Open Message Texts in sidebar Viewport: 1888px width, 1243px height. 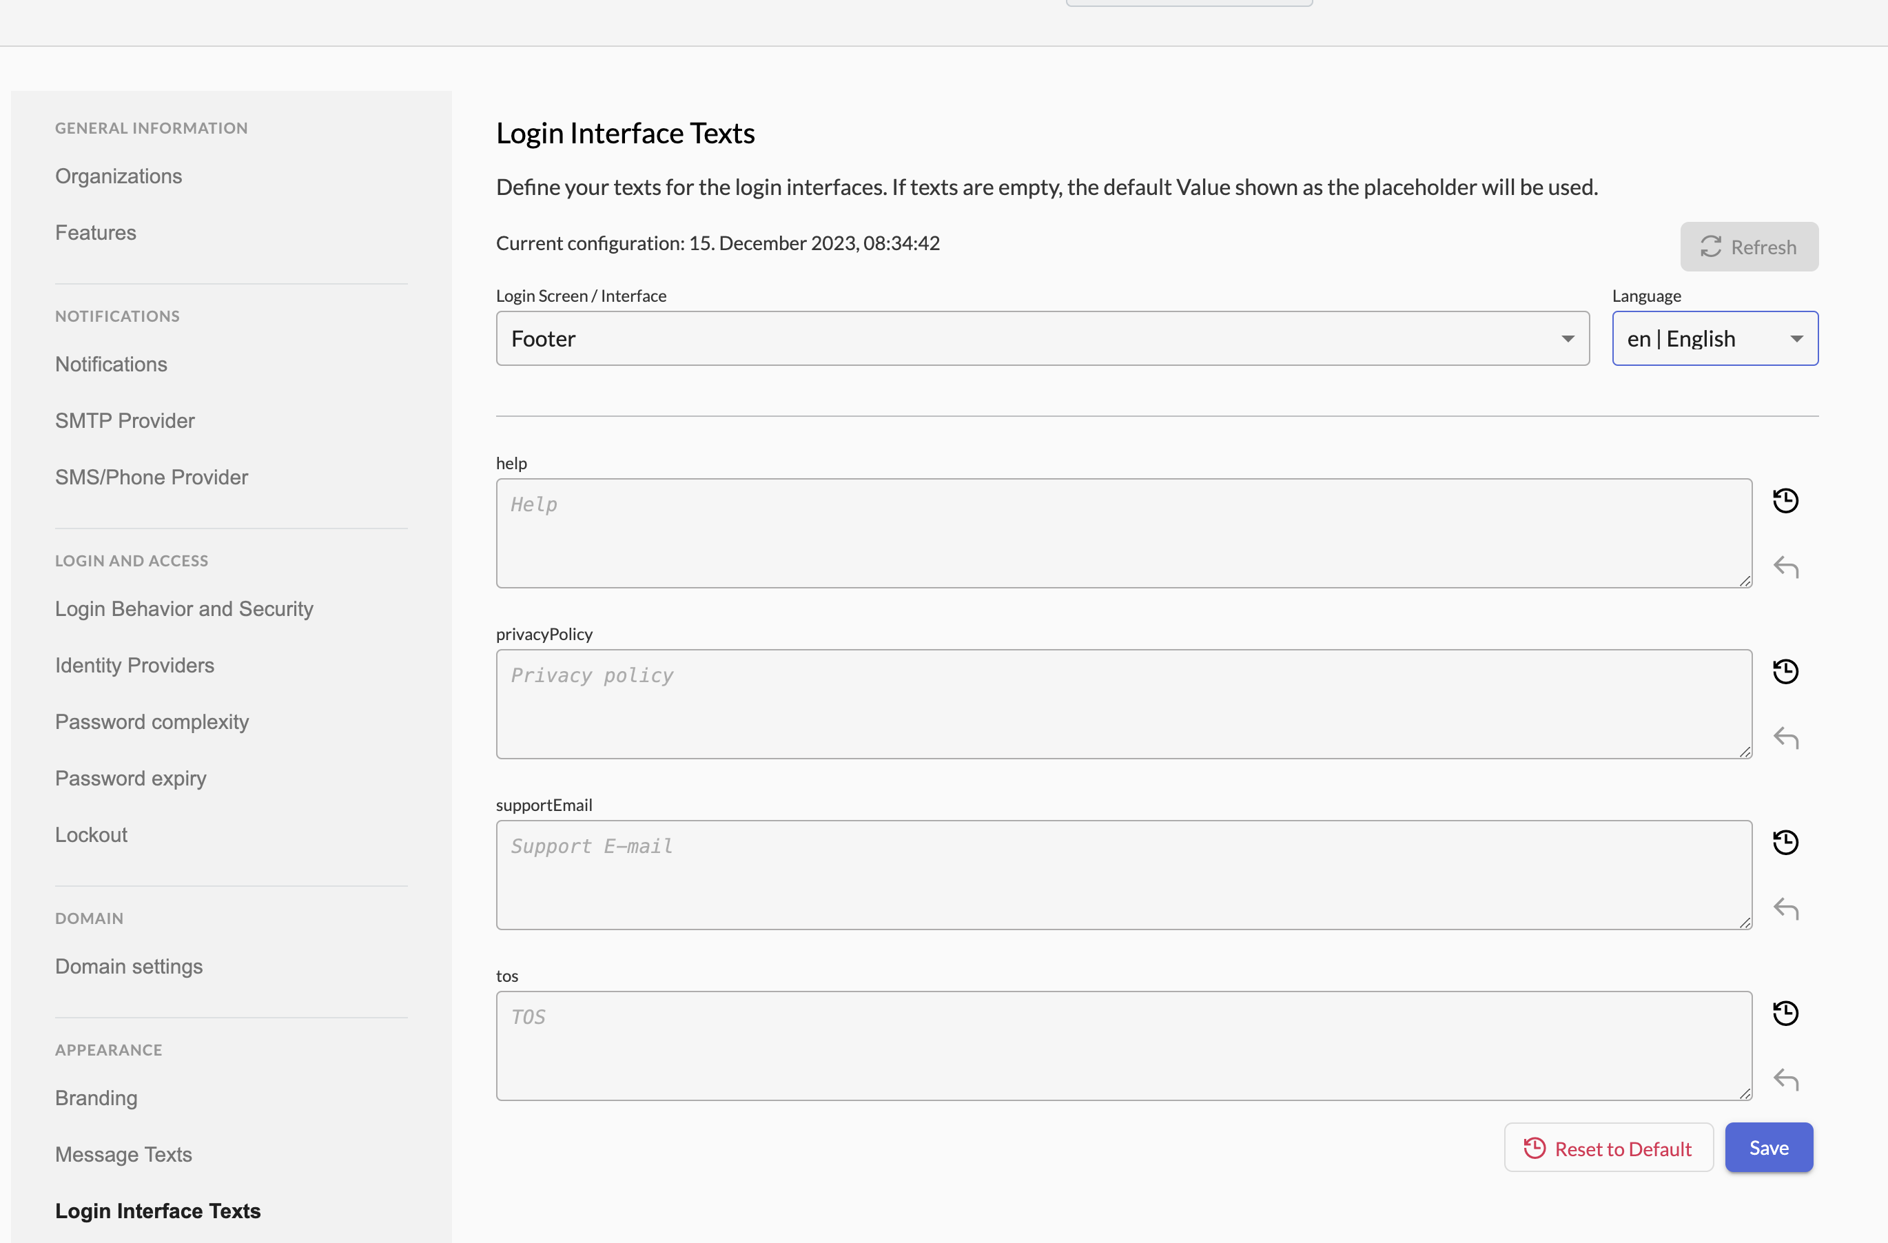[123, 1154]
